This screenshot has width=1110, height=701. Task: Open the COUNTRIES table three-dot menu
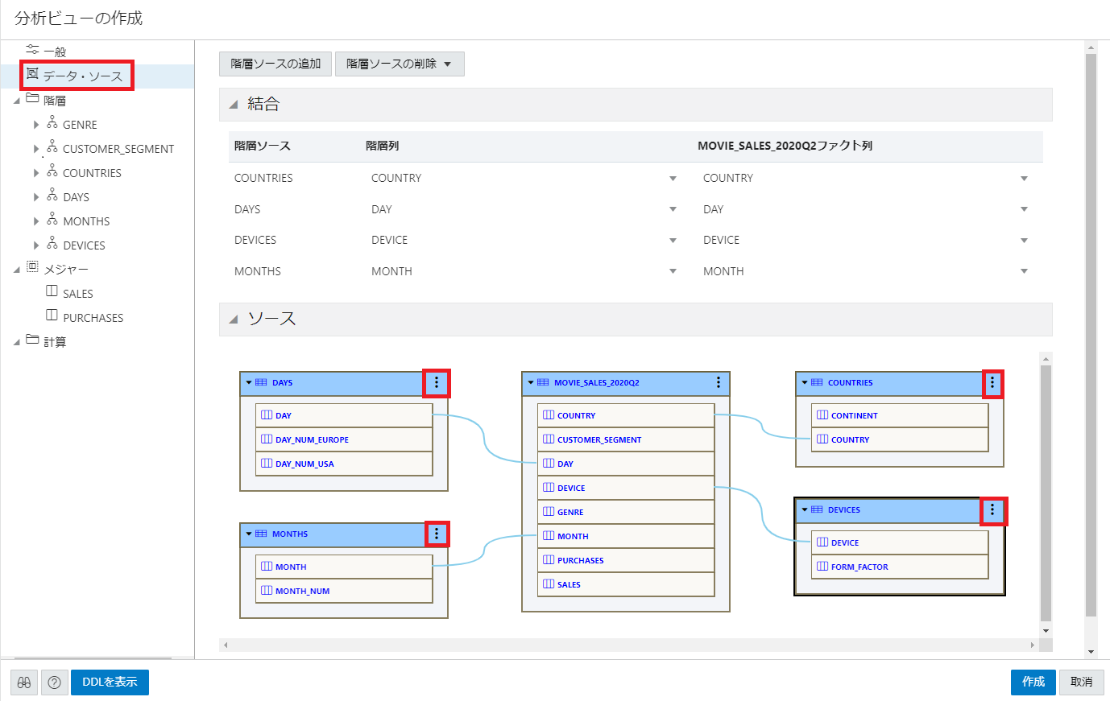coord(992,383)
